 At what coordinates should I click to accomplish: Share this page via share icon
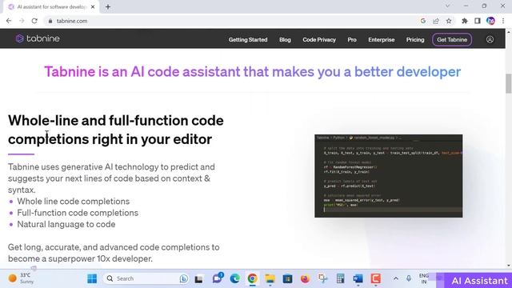(x=436, y=21)
